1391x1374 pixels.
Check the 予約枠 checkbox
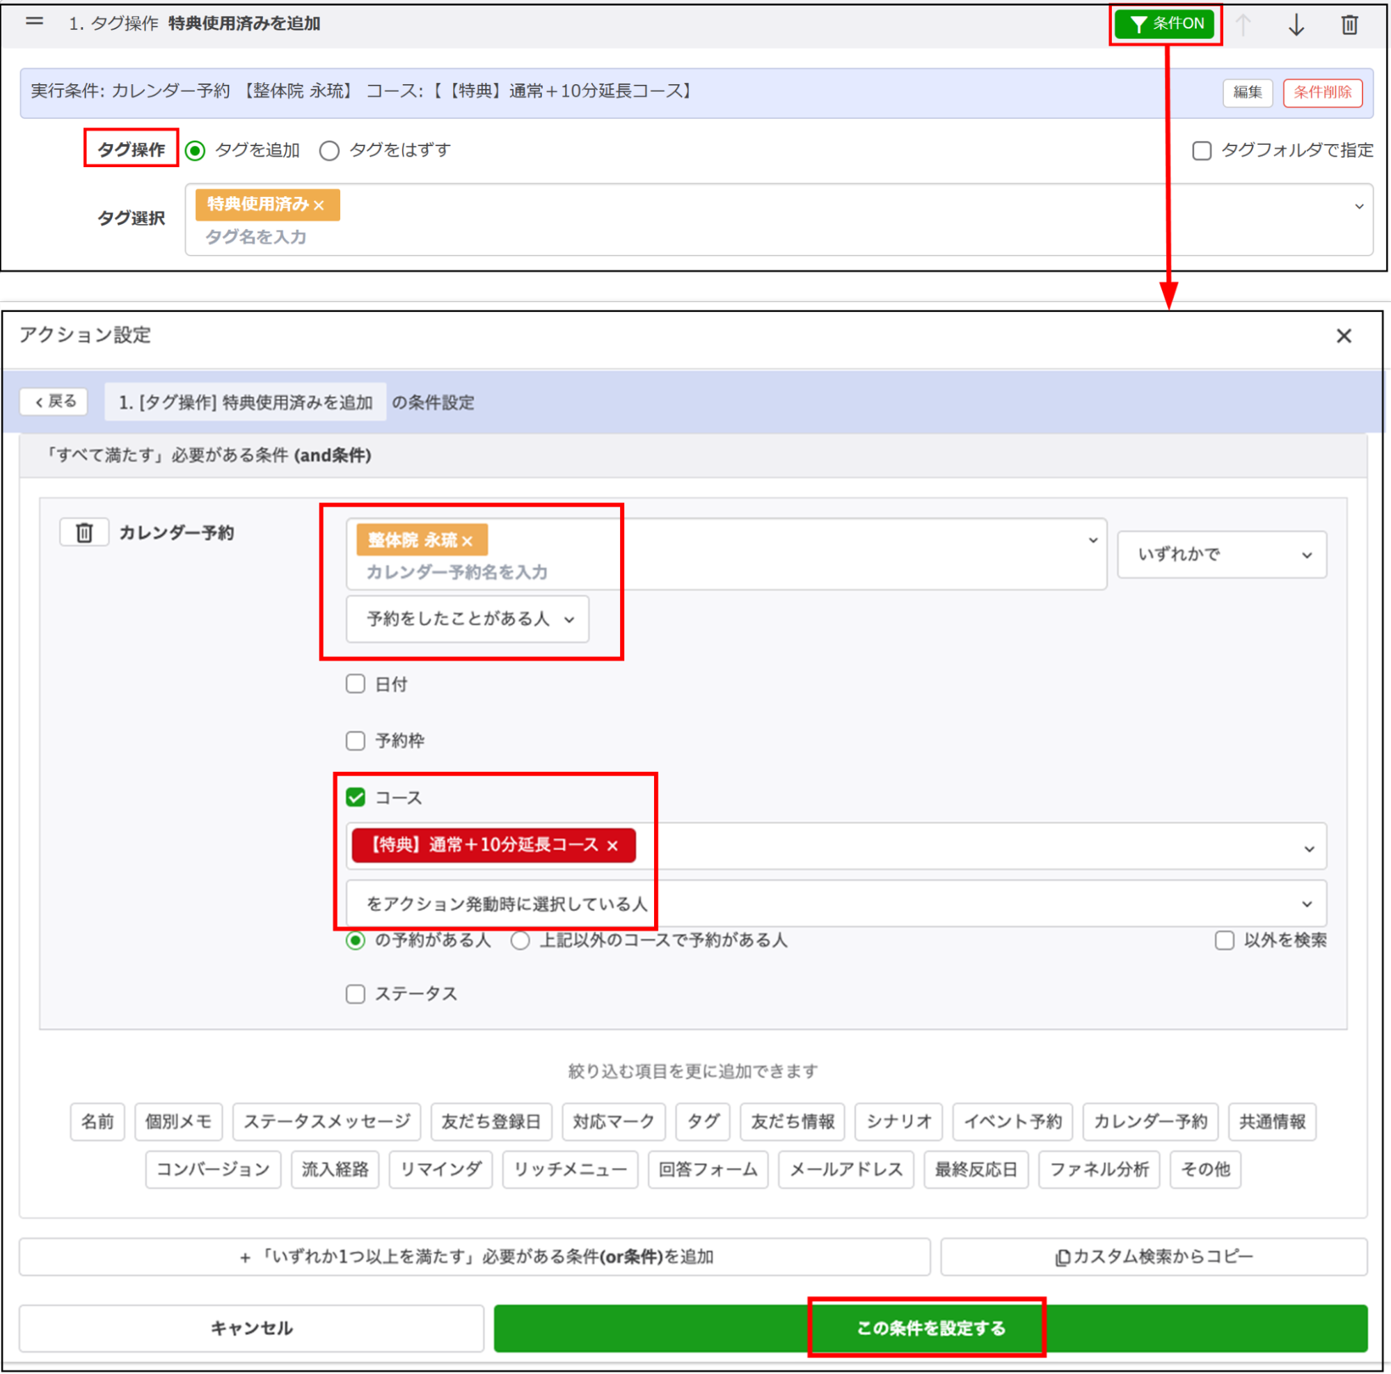click(356, 741)
